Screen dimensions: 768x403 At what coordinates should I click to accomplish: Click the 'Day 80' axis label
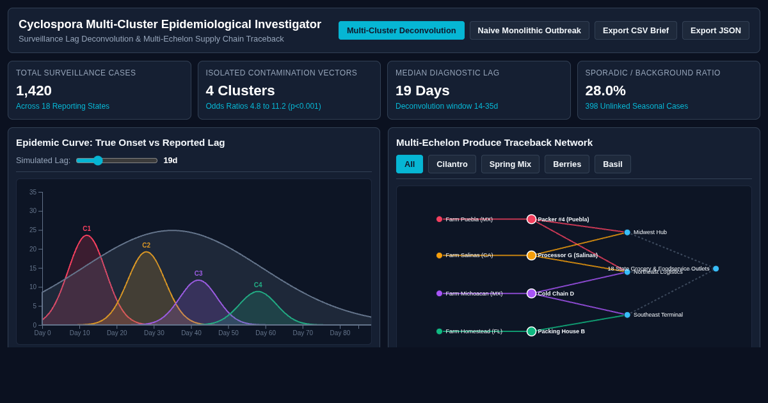click(340, 333)
